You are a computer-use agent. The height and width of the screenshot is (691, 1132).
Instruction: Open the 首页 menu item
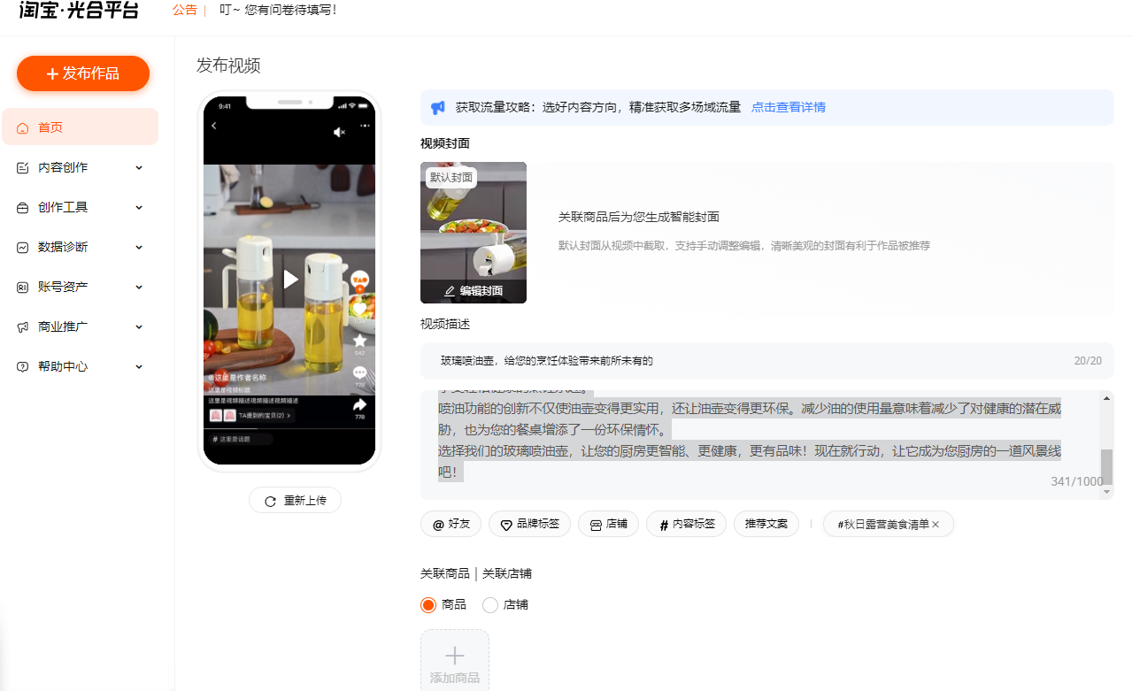tap(50, 127)
